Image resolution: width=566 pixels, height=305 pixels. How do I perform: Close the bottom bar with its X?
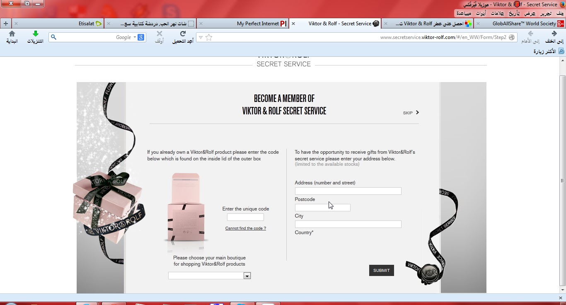click(560, 298)
